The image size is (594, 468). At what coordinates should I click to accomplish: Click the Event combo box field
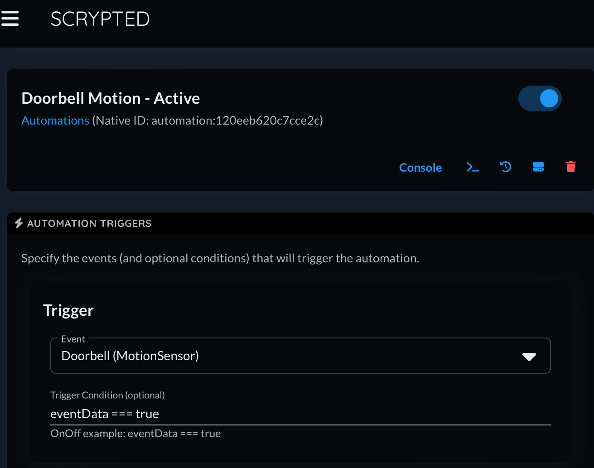tap(300, 356)
